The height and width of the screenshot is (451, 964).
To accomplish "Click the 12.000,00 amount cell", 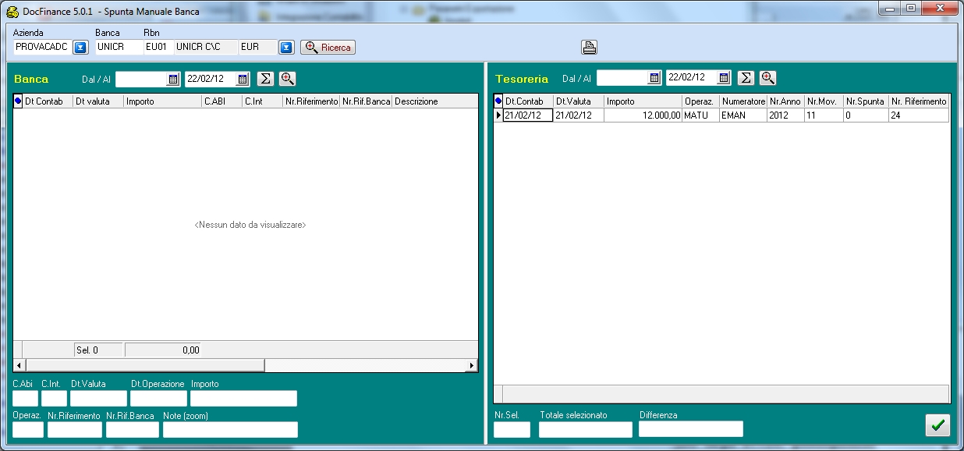I will point(643,115).
